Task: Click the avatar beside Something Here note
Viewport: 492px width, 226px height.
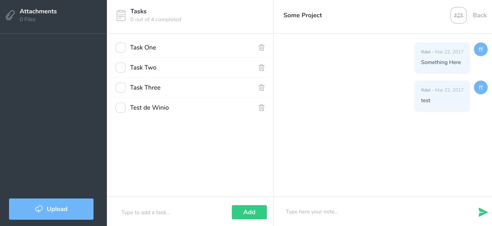Action: coord(481,50)
